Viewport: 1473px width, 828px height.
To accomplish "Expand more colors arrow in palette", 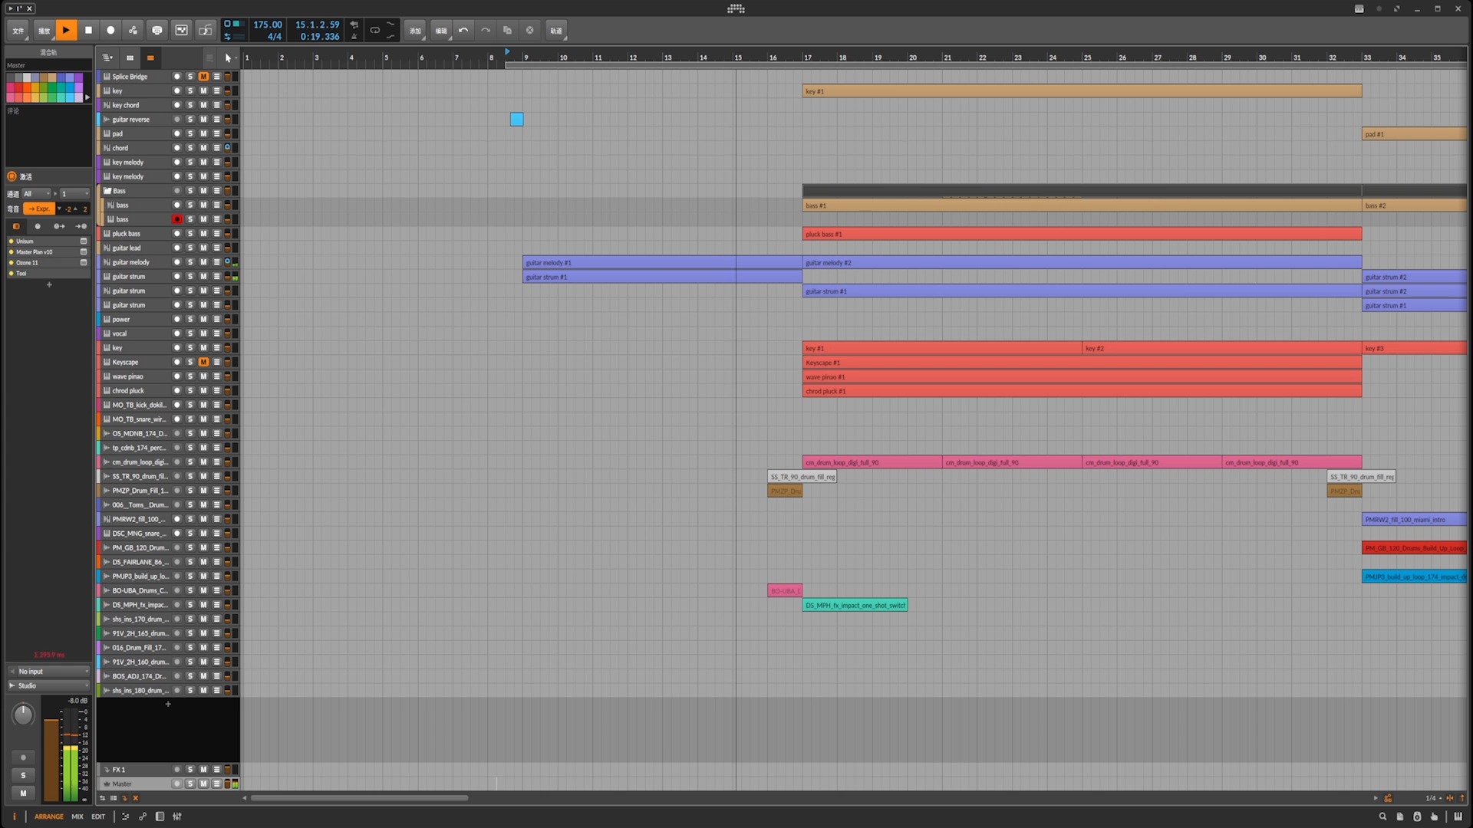I will click(87, 97).
